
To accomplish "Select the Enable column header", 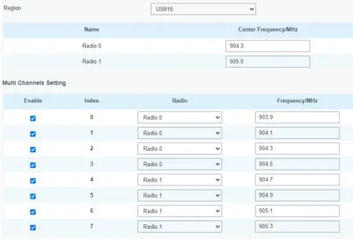I will pyautogui.click(x=33, y=101).
